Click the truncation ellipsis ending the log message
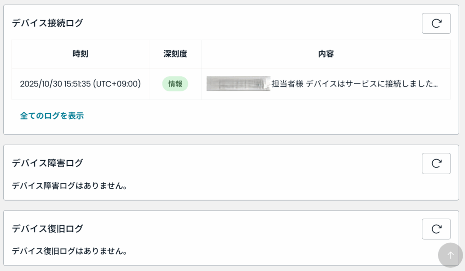465x271 pixels. click(435, 85)
